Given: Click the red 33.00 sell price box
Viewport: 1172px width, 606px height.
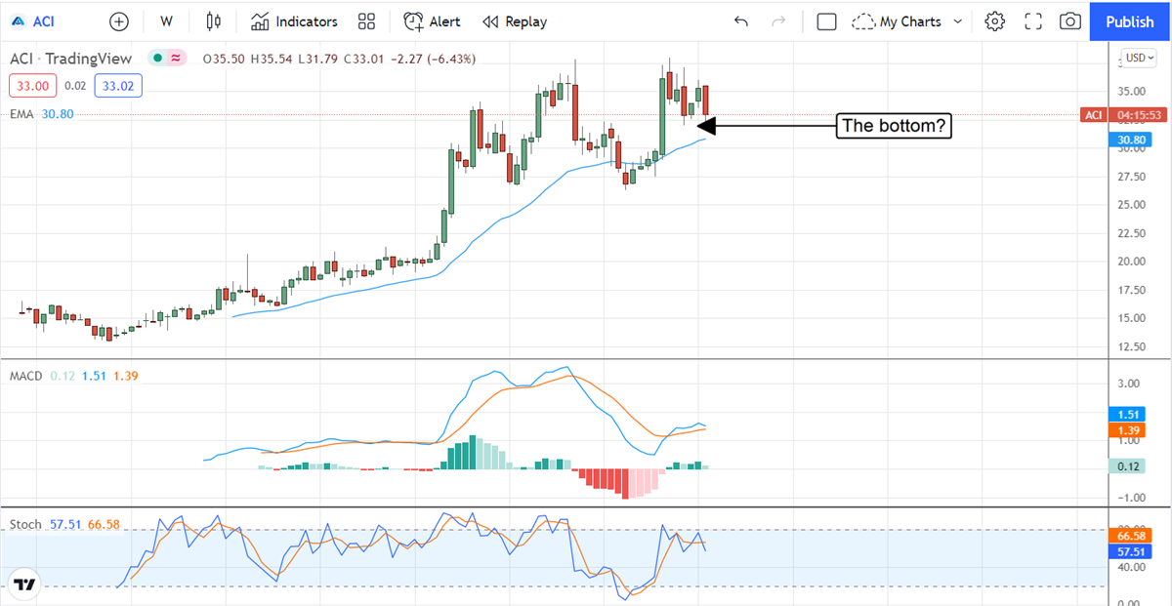Looking at the screenshot, I should tap(33, 86).
